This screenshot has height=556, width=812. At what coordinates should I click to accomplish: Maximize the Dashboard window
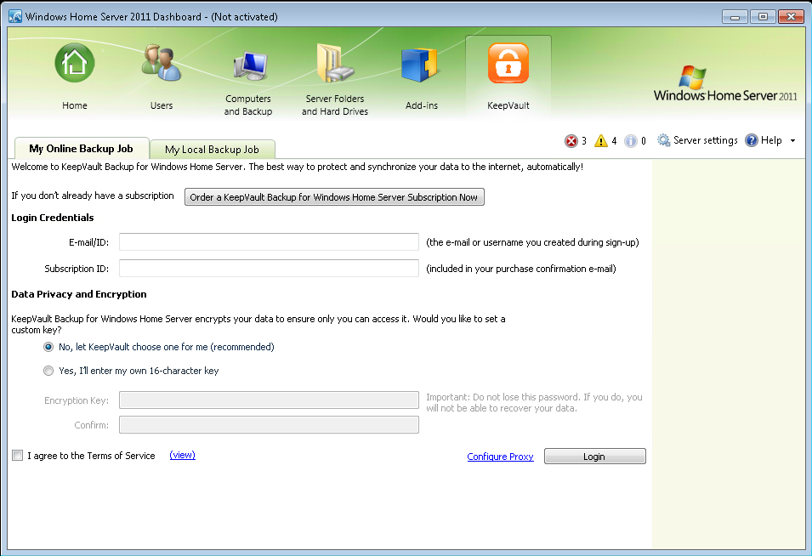[763, 17]
